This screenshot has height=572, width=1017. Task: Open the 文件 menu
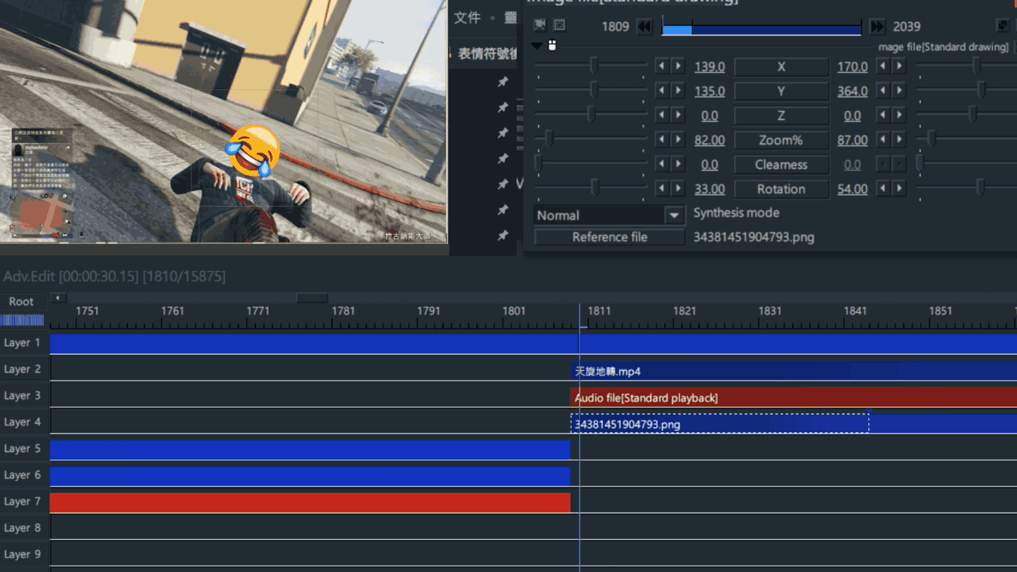click(468, 18)
